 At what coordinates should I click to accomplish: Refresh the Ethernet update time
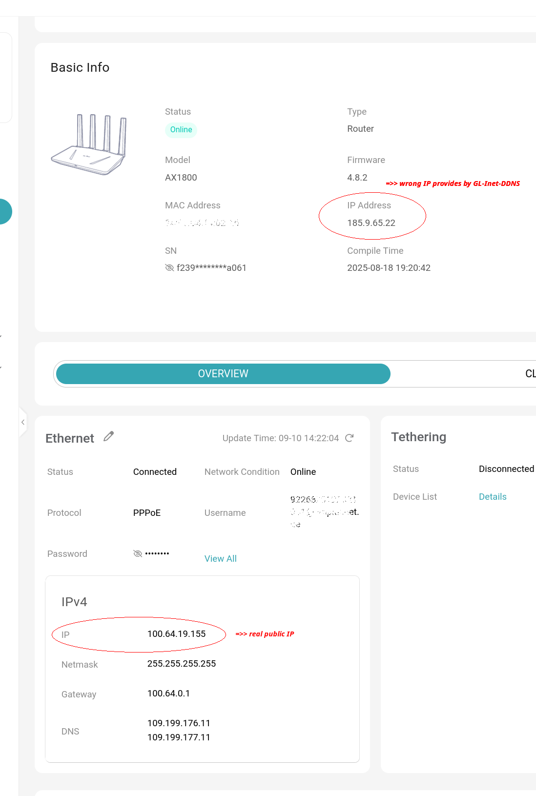(349, 438)
